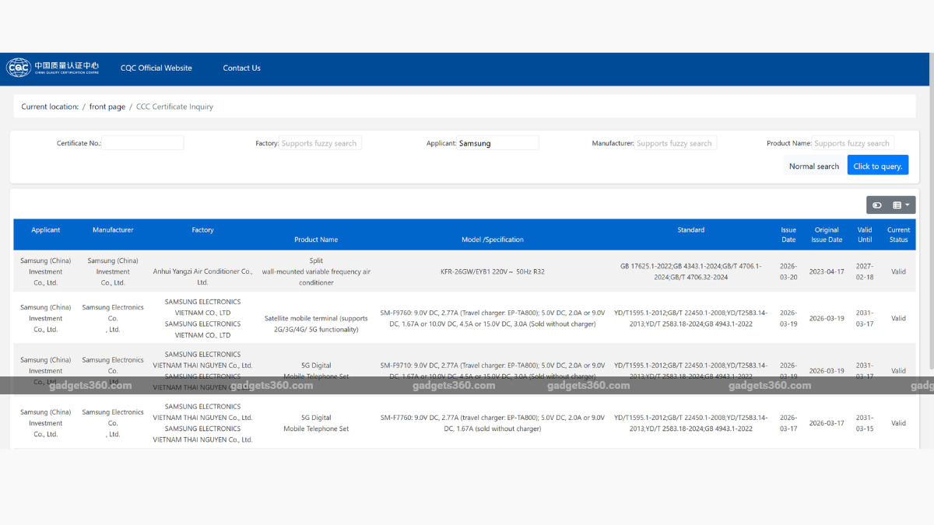Viewport: 934px width, 525px height.
Task: Click the Model /Specification column header
Action: [492, 240]
